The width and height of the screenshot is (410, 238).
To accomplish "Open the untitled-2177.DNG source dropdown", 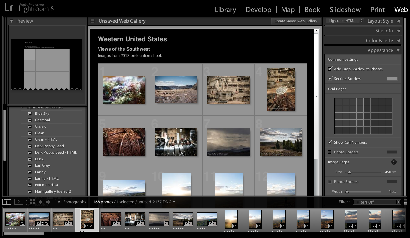I will click(174, 202).
